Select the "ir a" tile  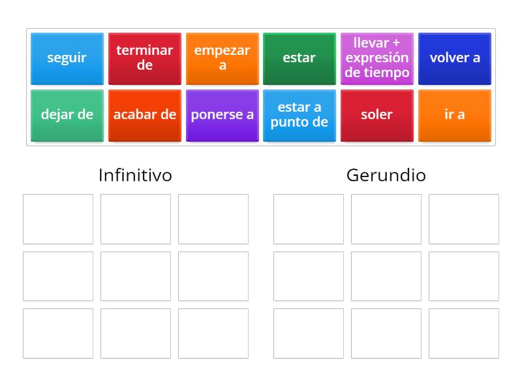click(455, 115)
